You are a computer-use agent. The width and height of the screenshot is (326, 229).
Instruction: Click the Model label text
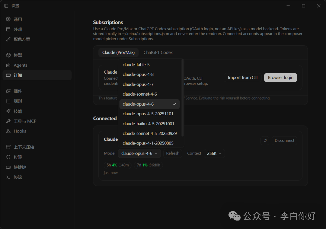[110, 153]
